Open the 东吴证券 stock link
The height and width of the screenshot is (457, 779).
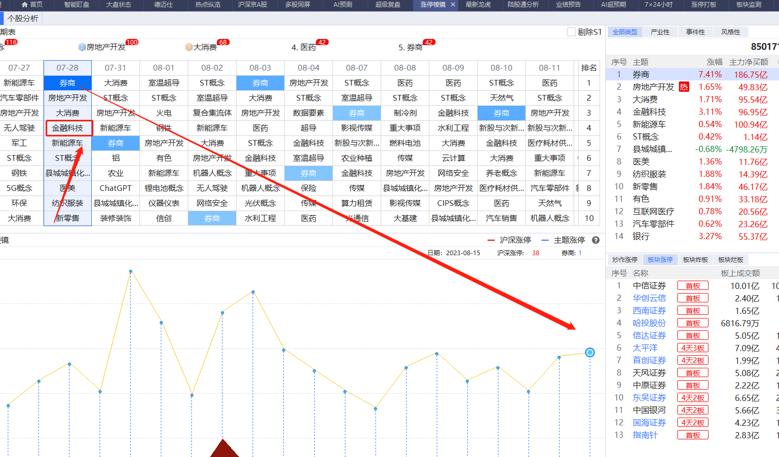[649, 398]
